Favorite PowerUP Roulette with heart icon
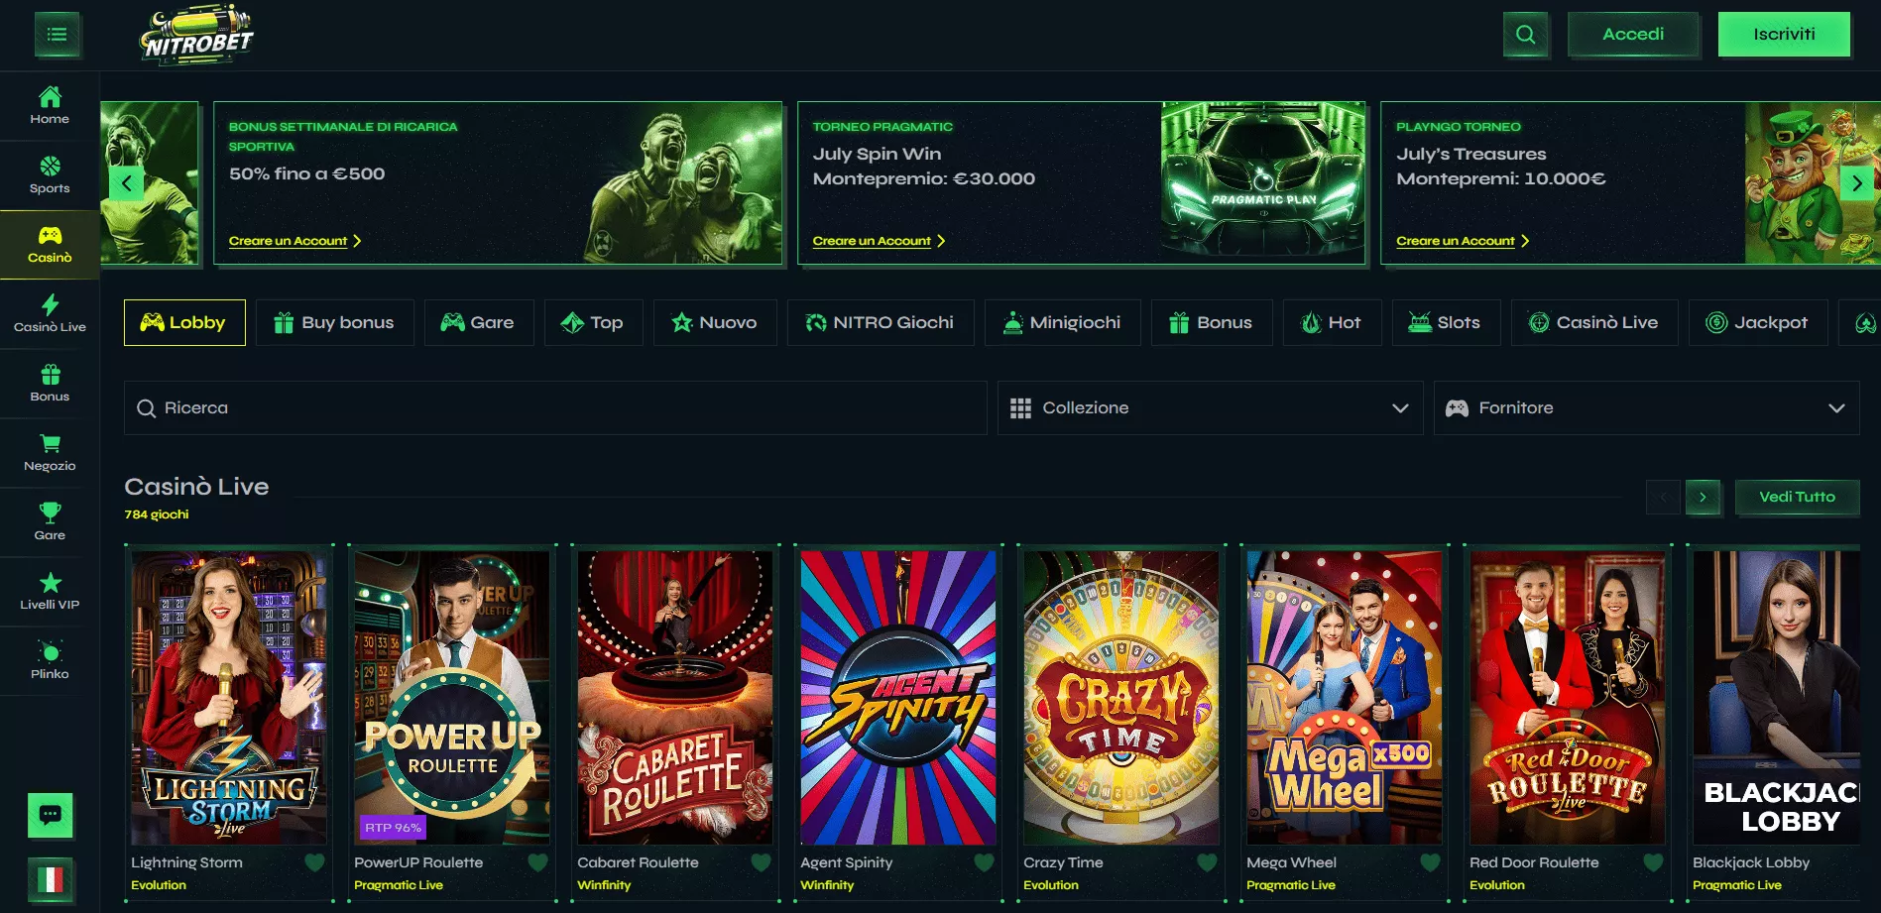 [537, 862]
